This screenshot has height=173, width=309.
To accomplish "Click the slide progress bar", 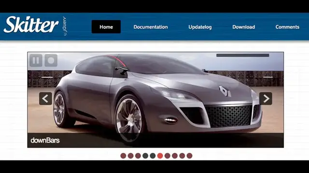I will (x=243, y=55).
